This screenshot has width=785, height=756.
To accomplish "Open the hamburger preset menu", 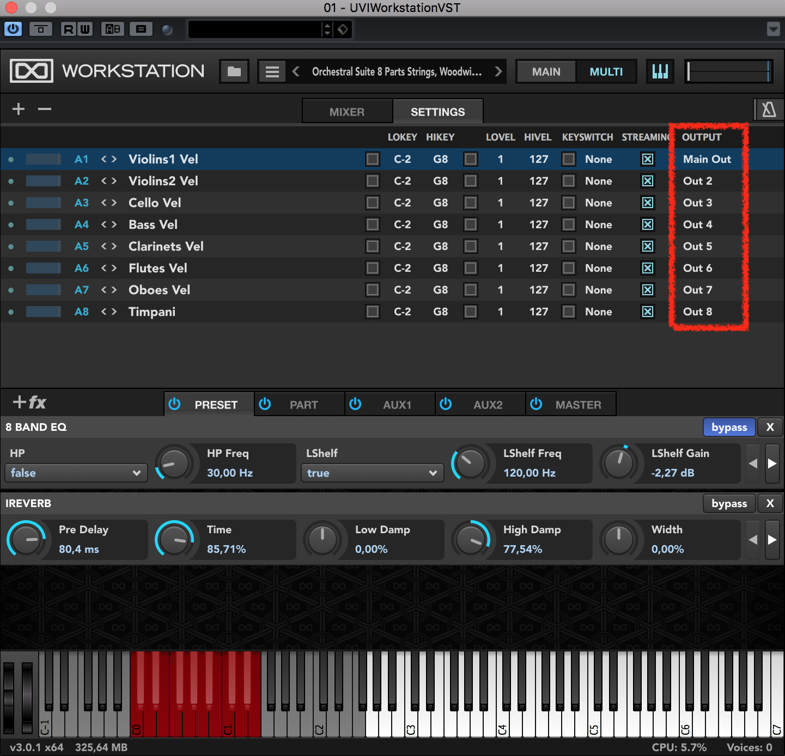I will 272,71.
